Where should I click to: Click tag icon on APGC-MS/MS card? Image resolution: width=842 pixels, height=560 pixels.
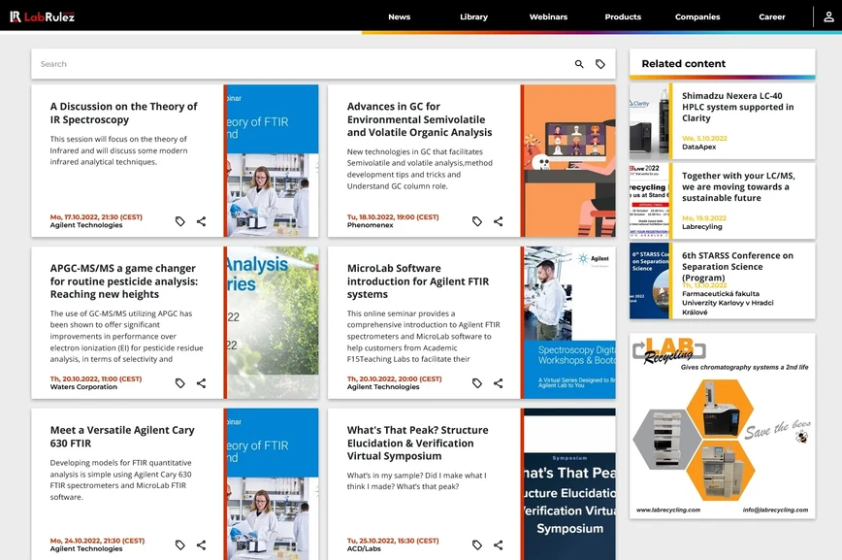(x=179, y=383)
